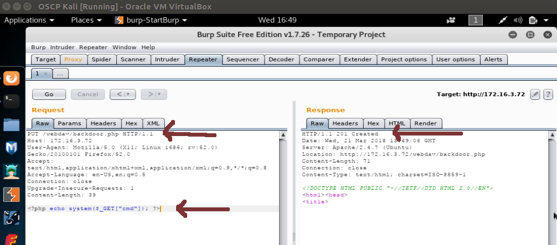Switch to the Decoder tab
557x245 pixels.
click(x=281, y=59)
